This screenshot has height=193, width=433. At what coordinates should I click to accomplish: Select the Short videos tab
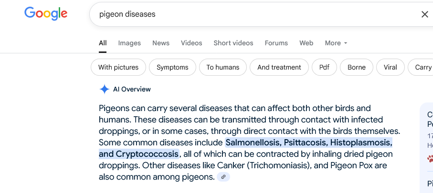(233, 43)
